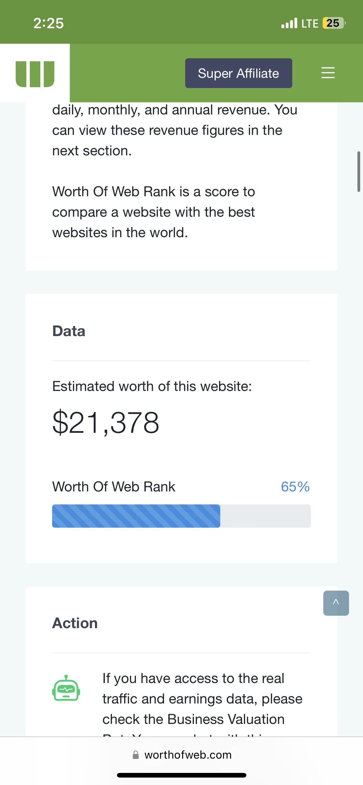Image resolution: width=363 pixels, height=785 pixels.
Task: Tap the 65% rank percentage
Action: point(295,487)
